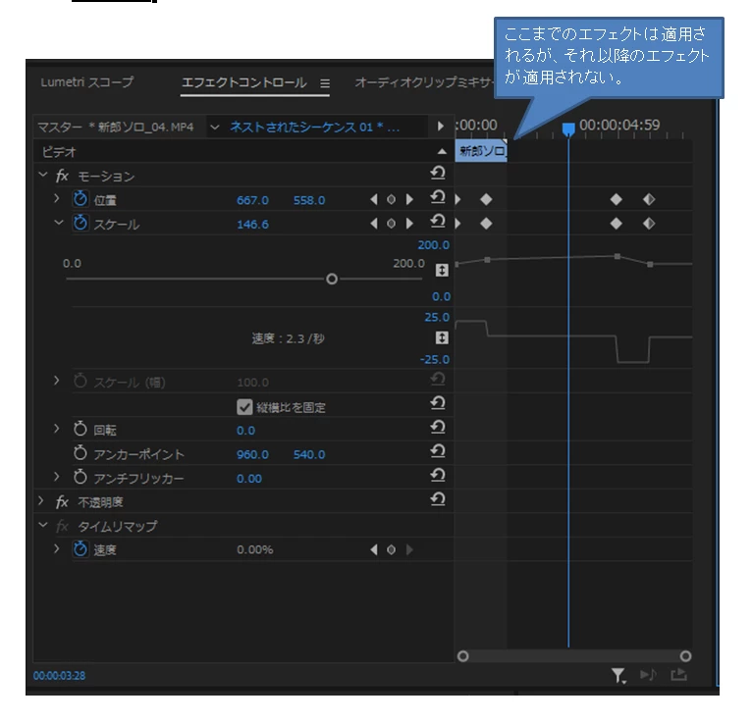Screen dimensions: 752x723
Task: Open the オーディオクリップミキサー tab
Action: click(424, 82)
